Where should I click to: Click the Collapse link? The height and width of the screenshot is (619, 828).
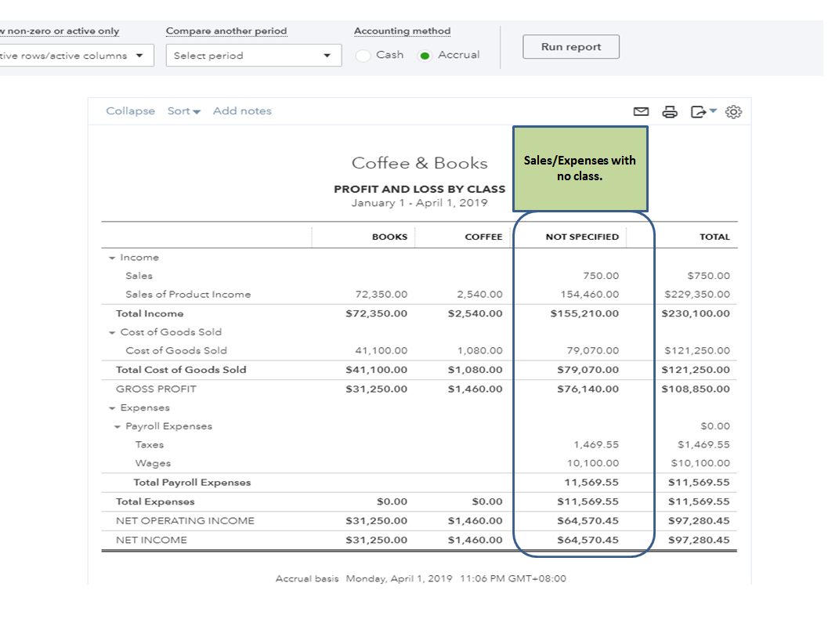tap(130, 111)
